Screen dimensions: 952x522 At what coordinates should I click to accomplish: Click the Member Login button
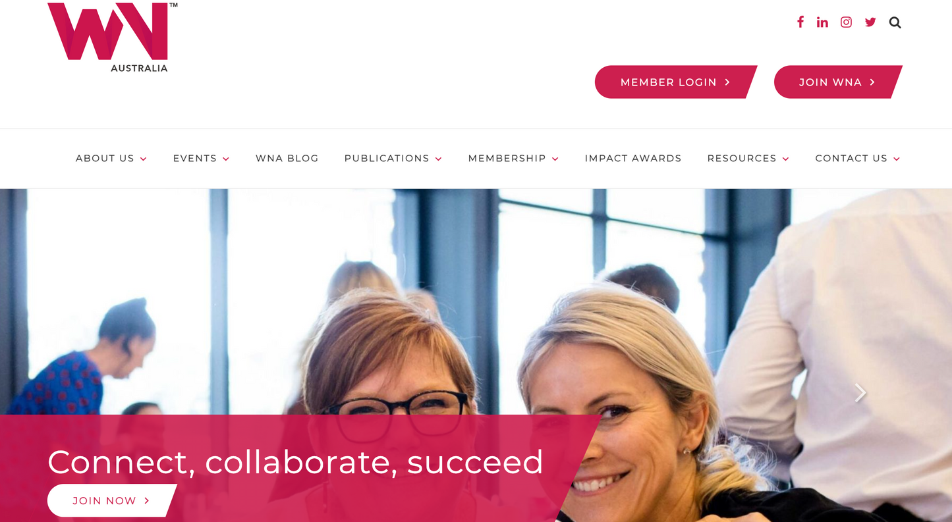point(675,82)
